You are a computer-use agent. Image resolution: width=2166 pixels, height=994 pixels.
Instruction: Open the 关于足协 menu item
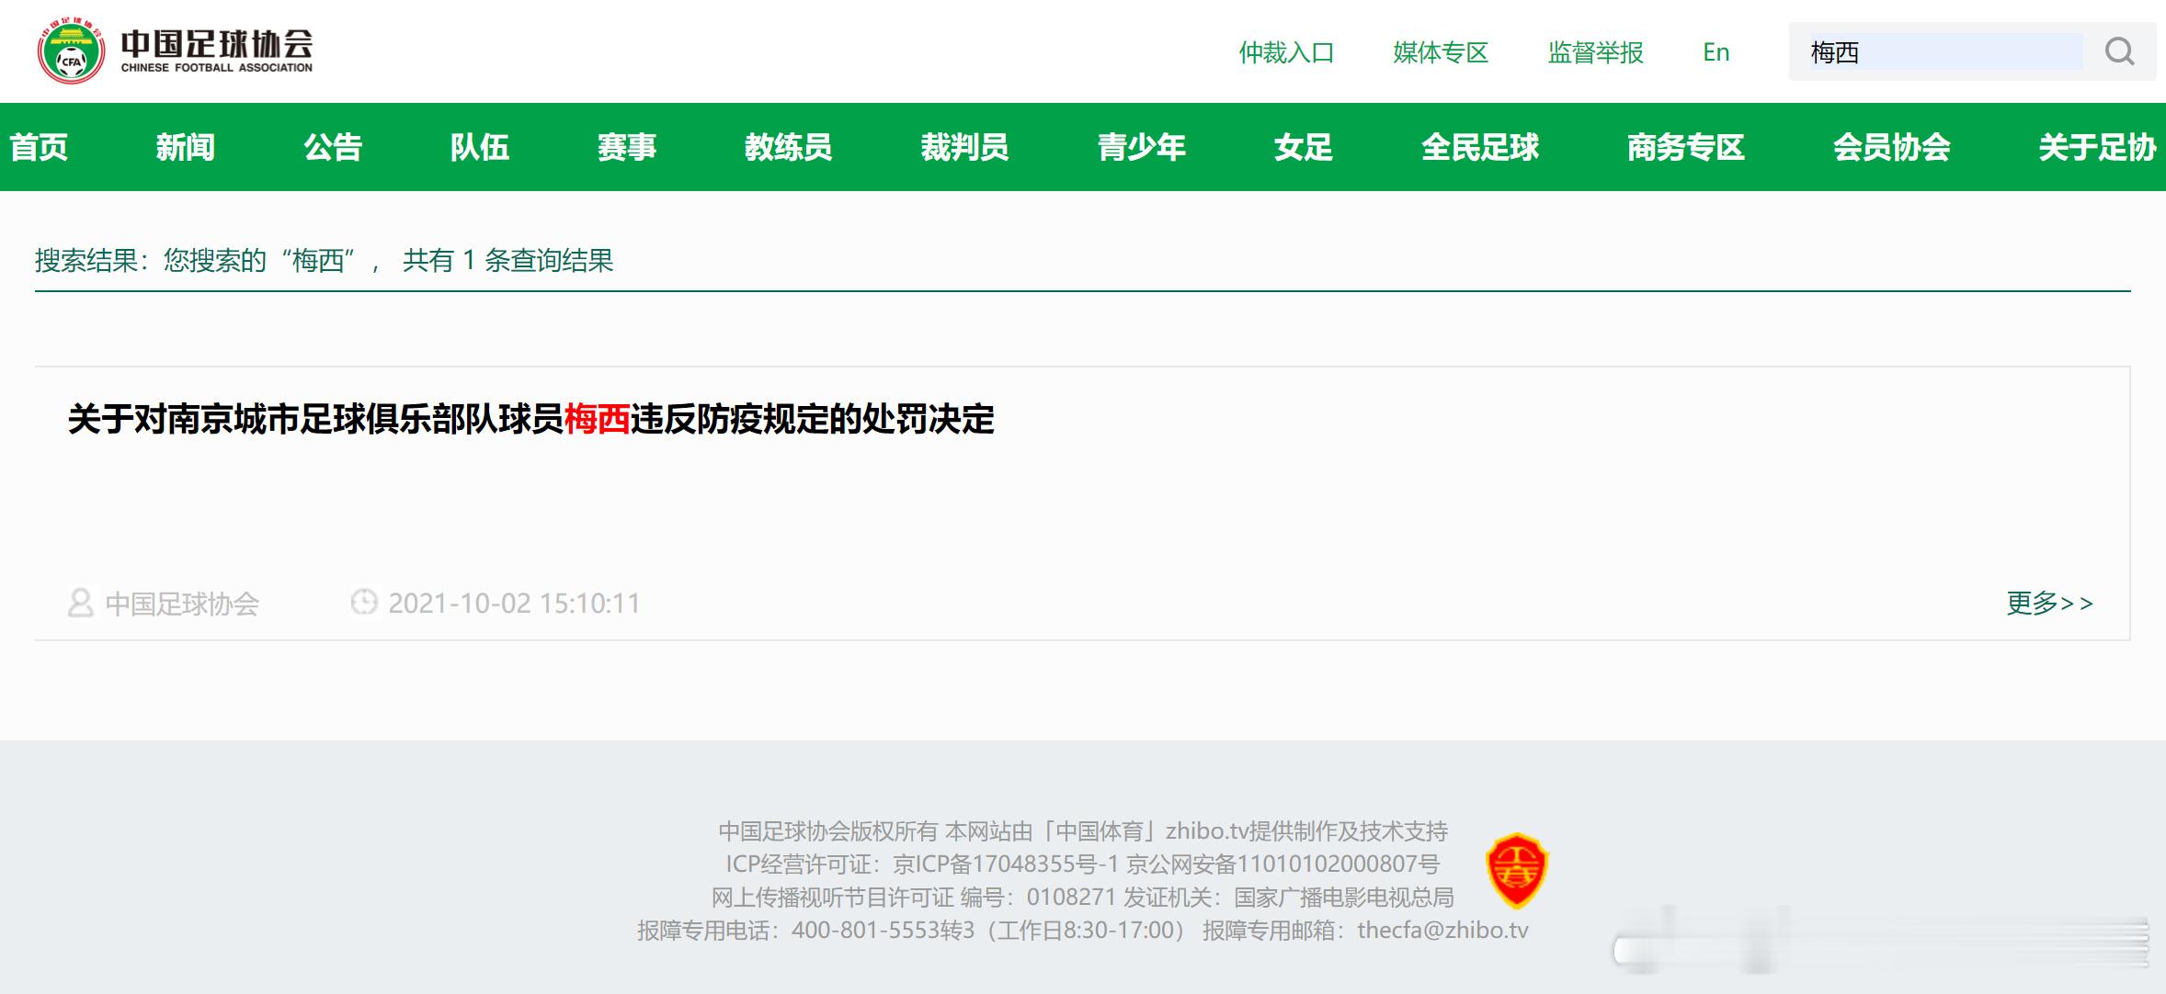[x=2098, y=147]
